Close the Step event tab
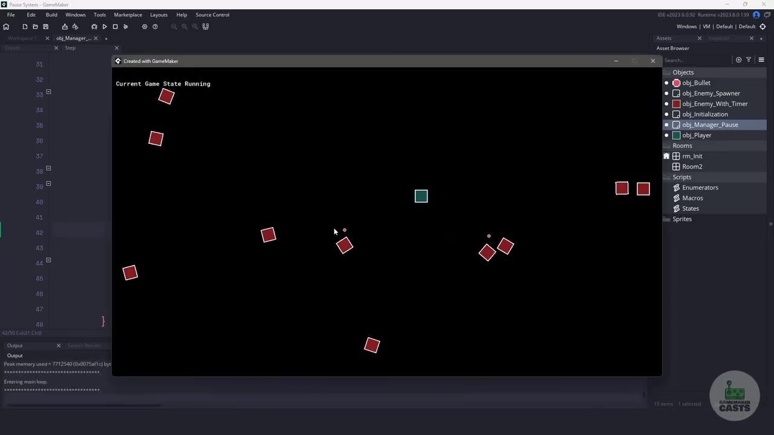774x435 pixels. click(117, 48)
